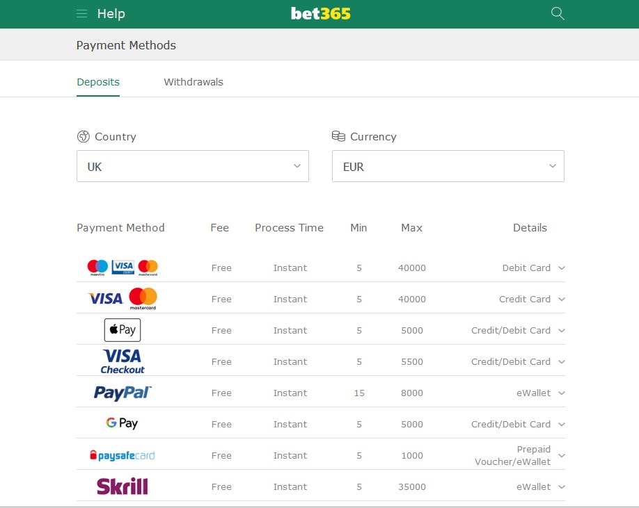Click the 35000 max value
639x508 pixels.
pyautogui.click(x=412, y=487)
